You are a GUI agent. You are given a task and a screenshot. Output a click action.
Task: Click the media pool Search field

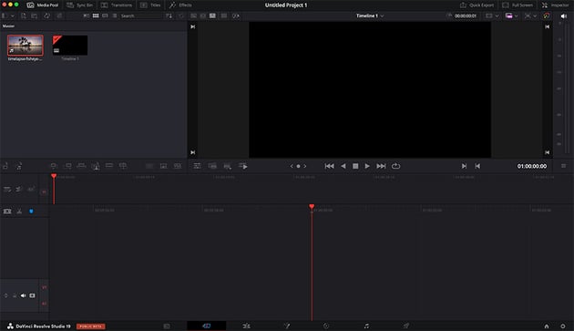pos(140,16)
